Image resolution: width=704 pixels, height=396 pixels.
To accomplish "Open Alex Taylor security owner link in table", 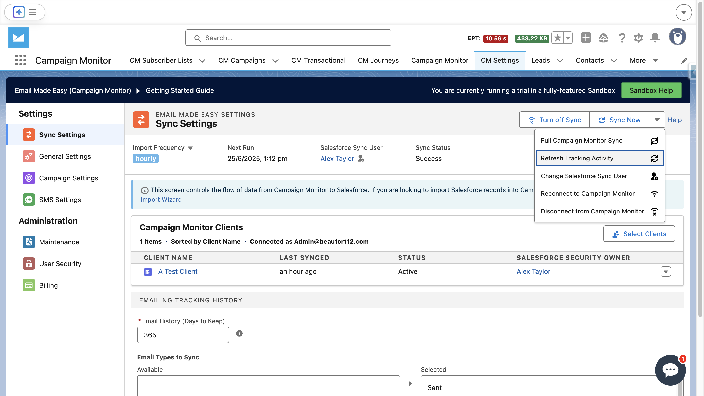I will pyautogui.click(x=533, y=271).
